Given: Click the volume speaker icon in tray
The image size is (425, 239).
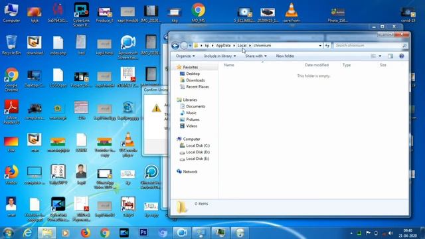Looking at the screenshot, I should (x=390, y=233).
